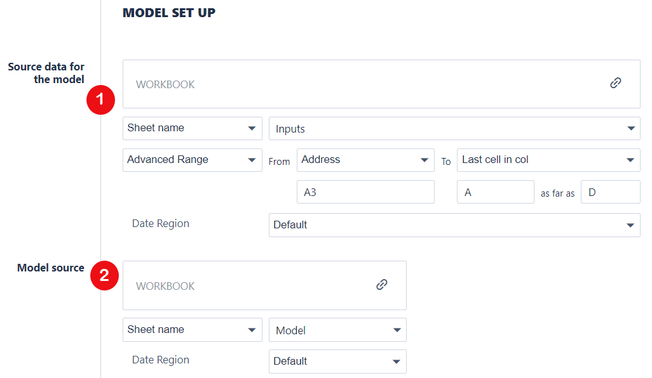Expand the source data Date Region dropdown
Screen dimensions: 652x378
454,225
